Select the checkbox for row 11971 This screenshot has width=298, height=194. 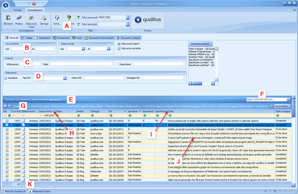click(7, 121)
